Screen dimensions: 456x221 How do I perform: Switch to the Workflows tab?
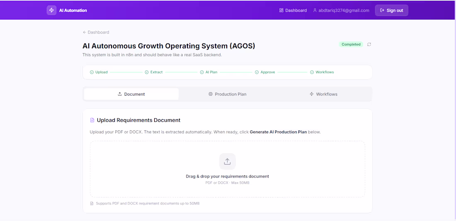(323, 94)
